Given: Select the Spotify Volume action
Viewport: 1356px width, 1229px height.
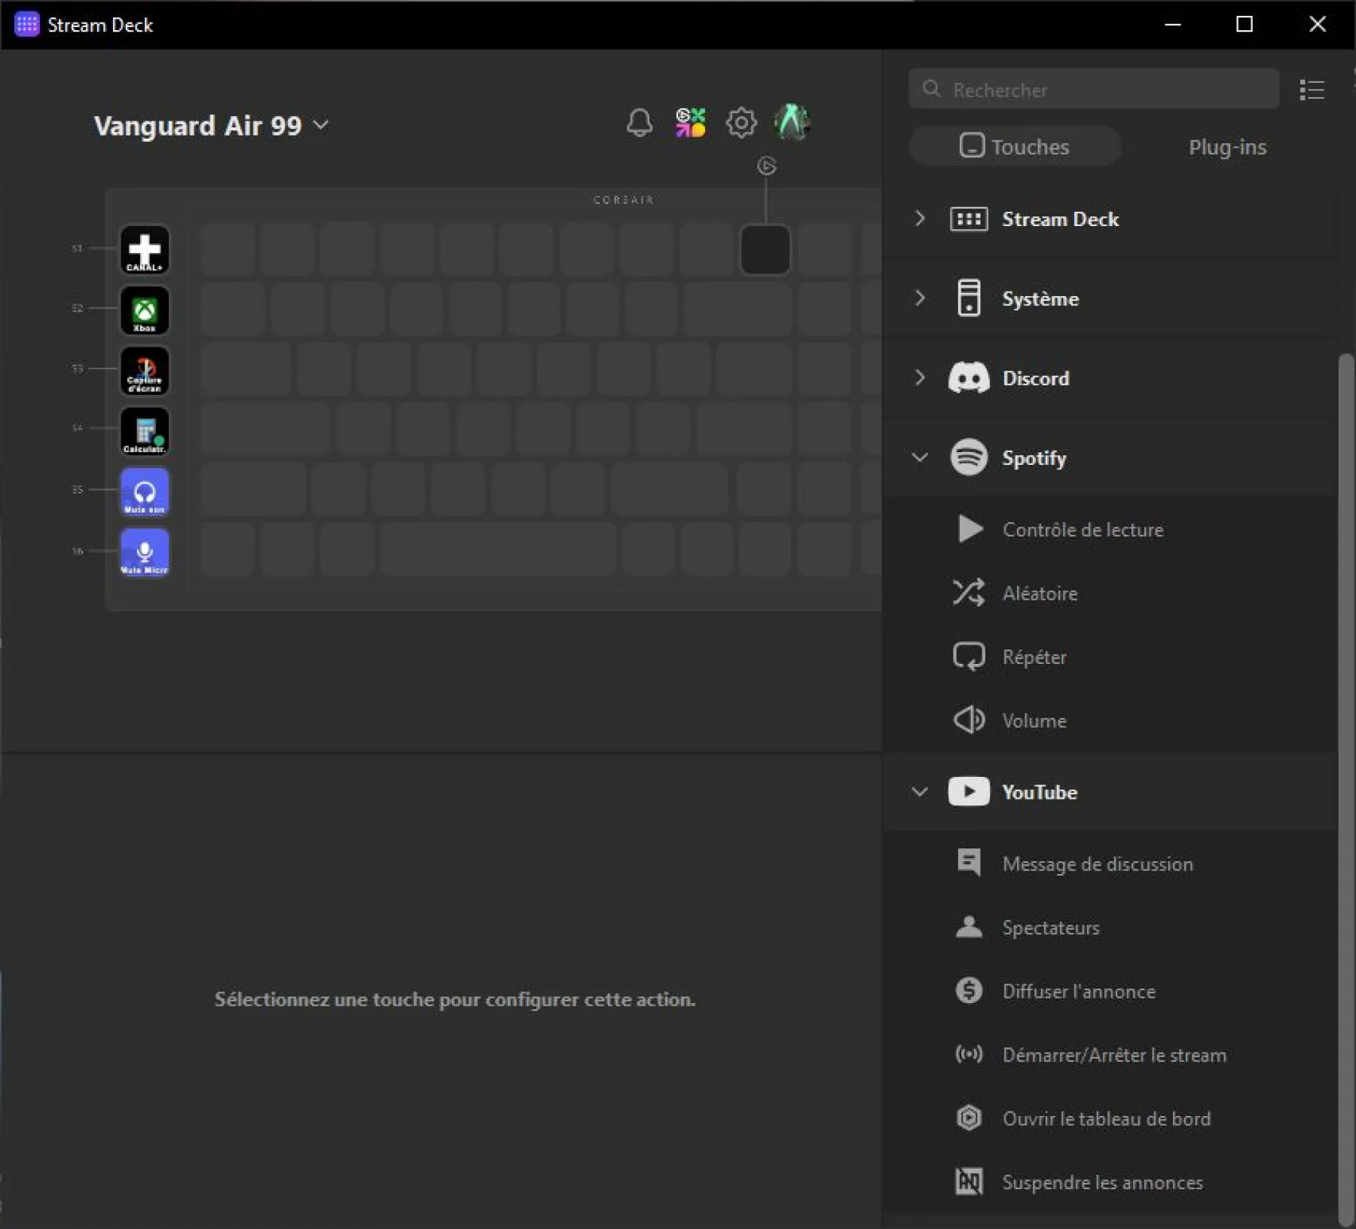Looking at the screenshot, I should pyautogui.click(x=1034, y=720).
